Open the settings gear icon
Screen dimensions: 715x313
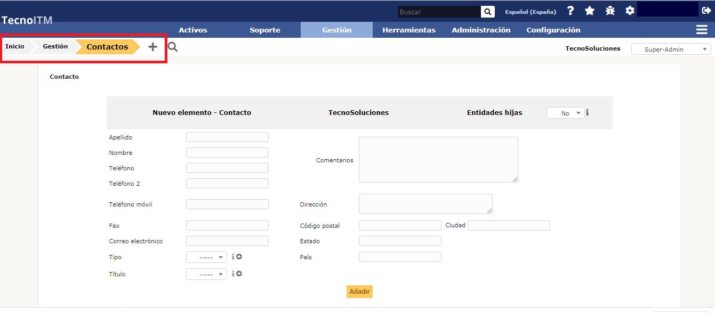coord(630,11)
